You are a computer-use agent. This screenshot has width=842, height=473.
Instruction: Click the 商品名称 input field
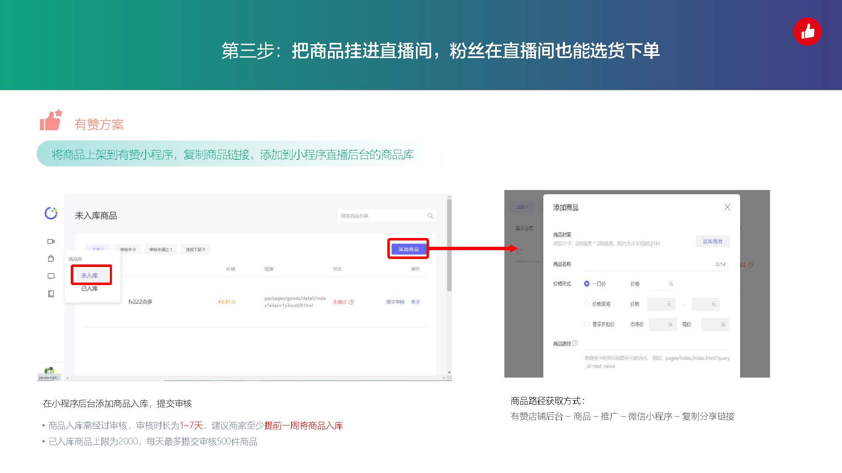coord(656,264)
